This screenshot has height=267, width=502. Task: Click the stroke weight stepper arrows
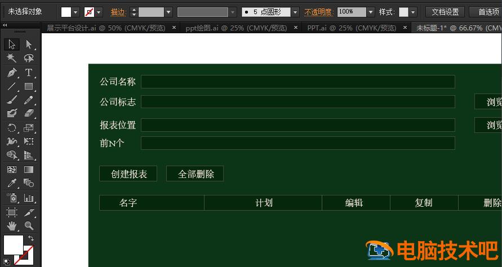click(x=134, y=12)
